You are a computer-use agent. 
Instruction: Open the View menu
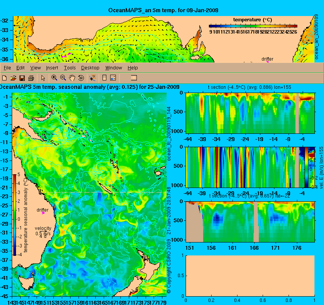pyautogui.click(x=35, y=68)
